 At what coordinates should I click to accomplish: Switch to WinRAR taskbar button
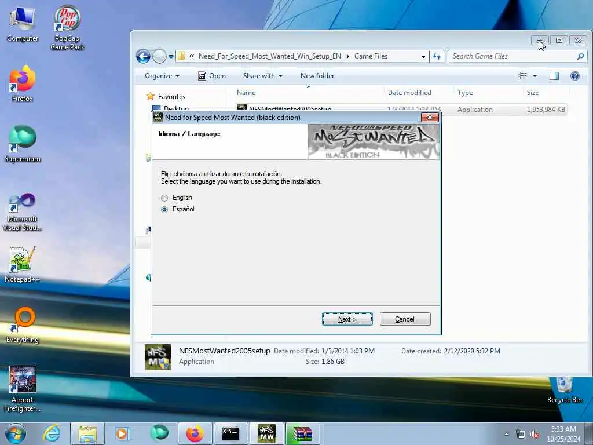click(x=302, y=433)
